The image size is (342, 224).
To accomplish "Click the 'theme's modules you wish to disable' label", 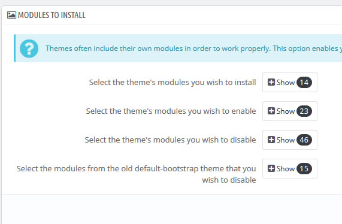I will (x=170, y=140).
